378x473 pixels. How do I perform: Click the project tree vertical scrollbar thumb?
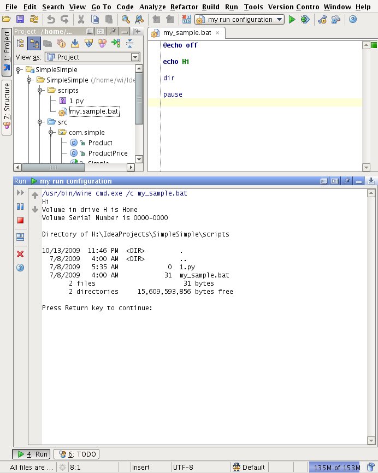[x=139, y=98]
